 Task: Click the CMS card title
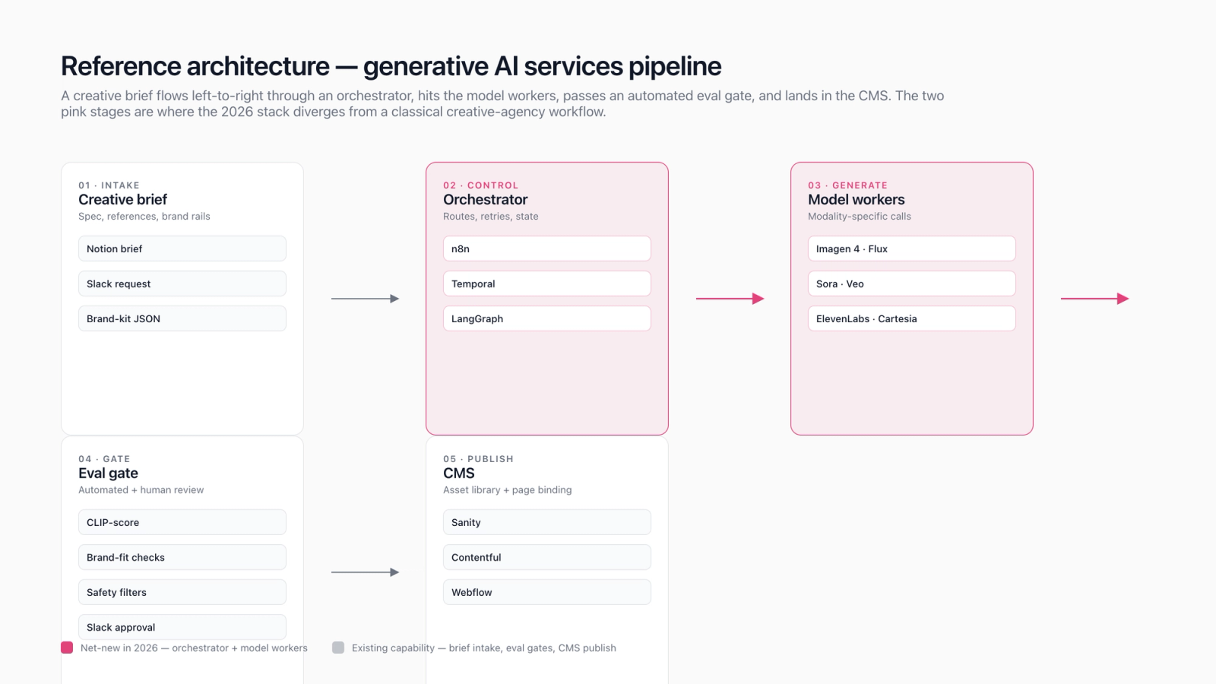point(459,473)
